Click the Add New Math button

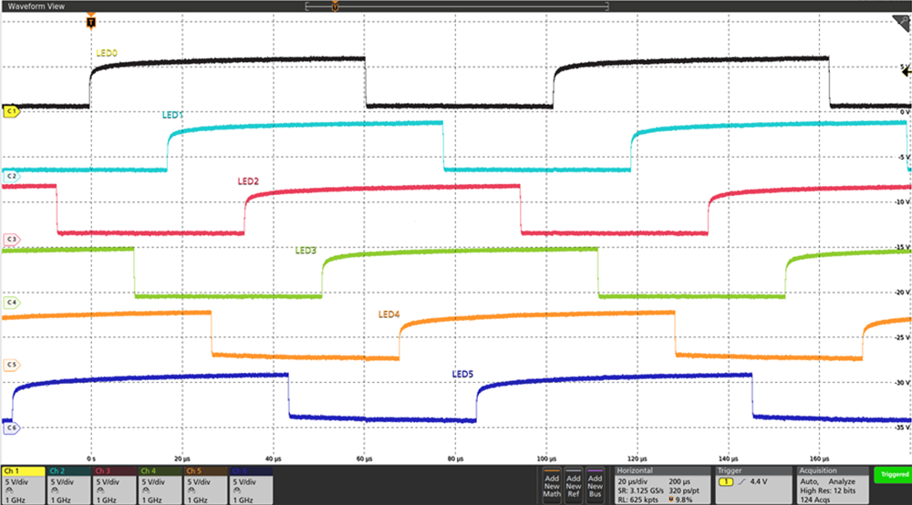(x=552, y=485)
